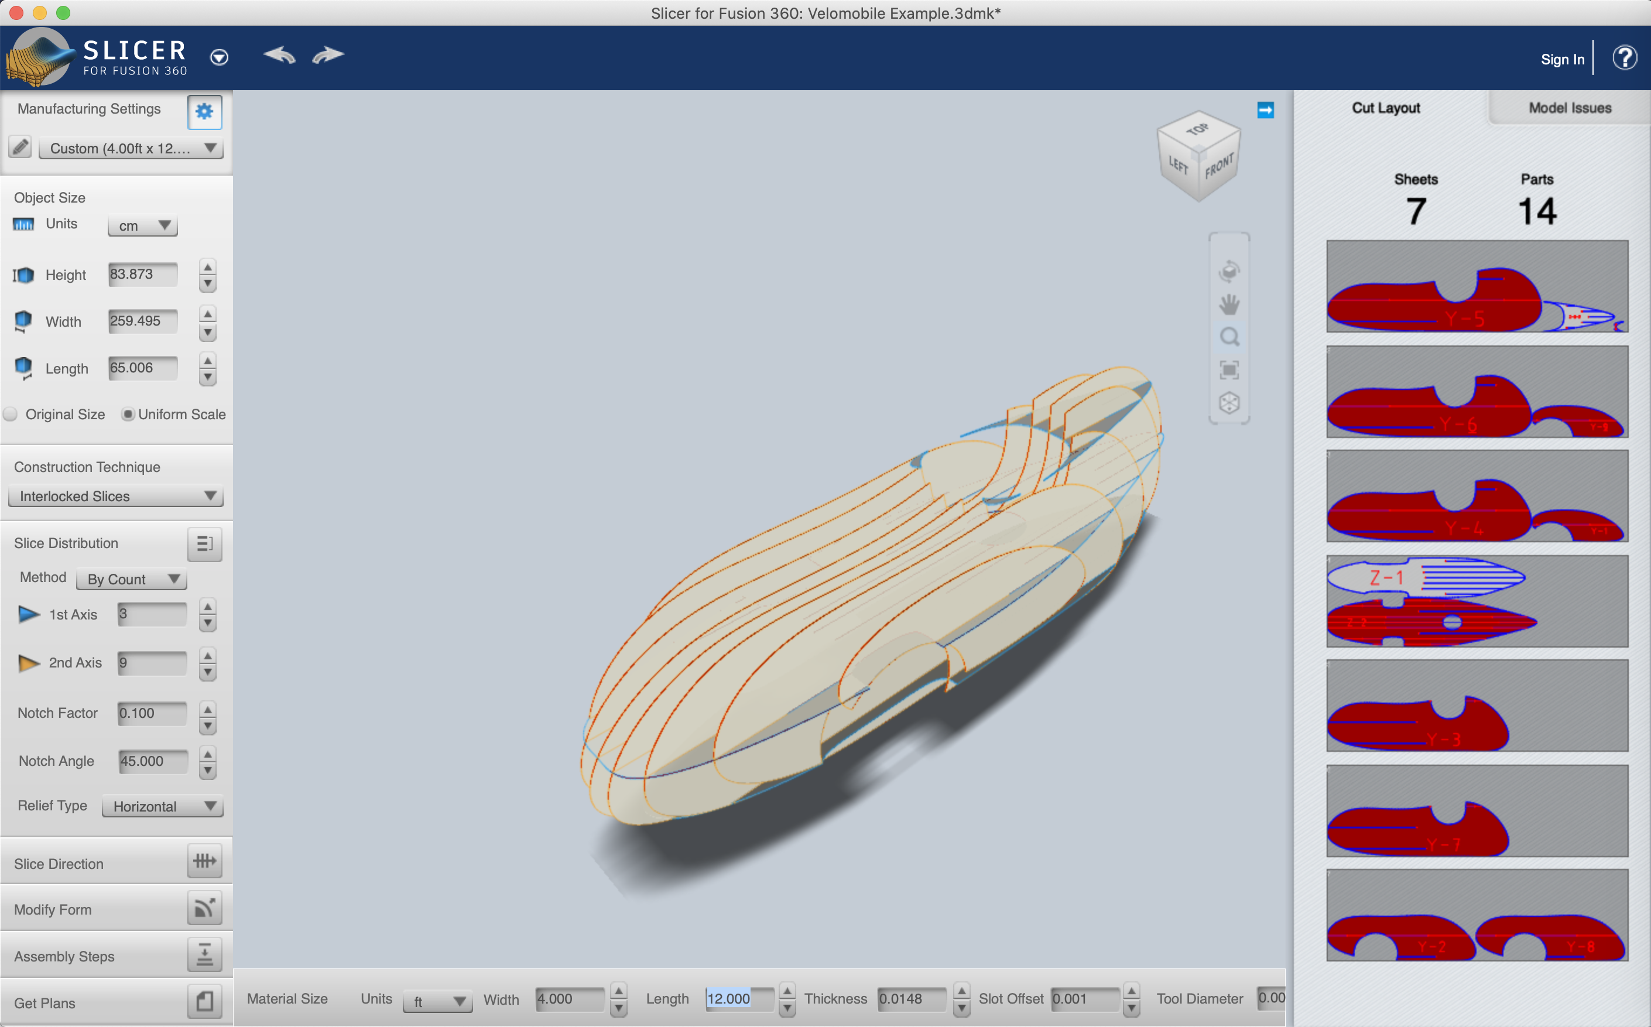Viewport: 1651px width, 1027px height.
Task: Open the Construction Technique dropdown
Action: click(x=115, y=497)
